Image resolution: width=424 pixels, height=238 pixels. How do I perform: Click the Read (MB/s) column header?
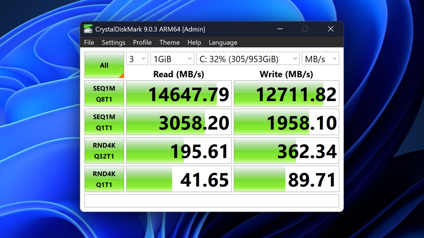179,74
